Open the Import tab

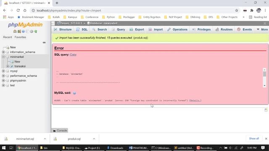pyautogui.click(x=156, y=29)
